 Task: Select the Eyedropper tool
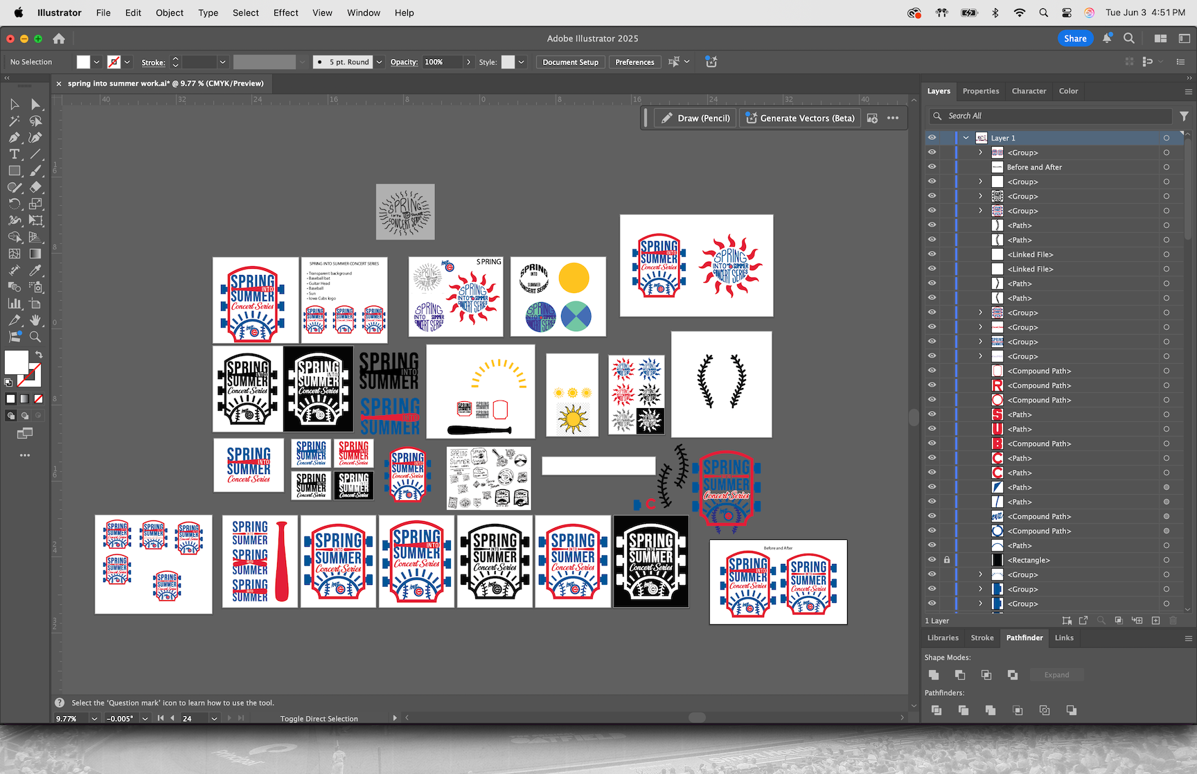[35, 271]
